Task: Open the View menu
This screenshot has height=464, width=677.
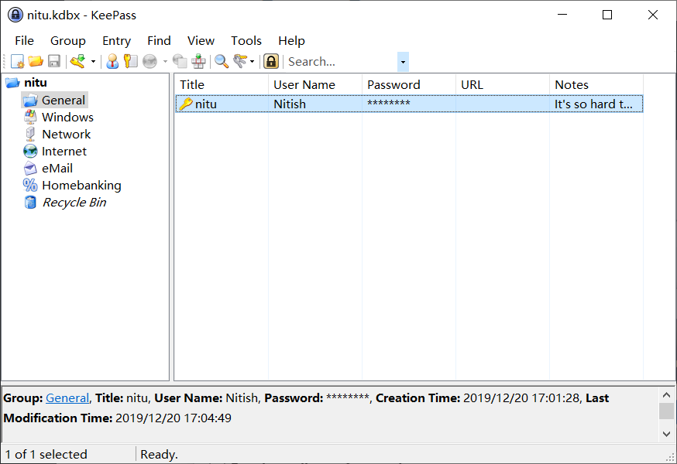Action: click(x=201, y=40)
